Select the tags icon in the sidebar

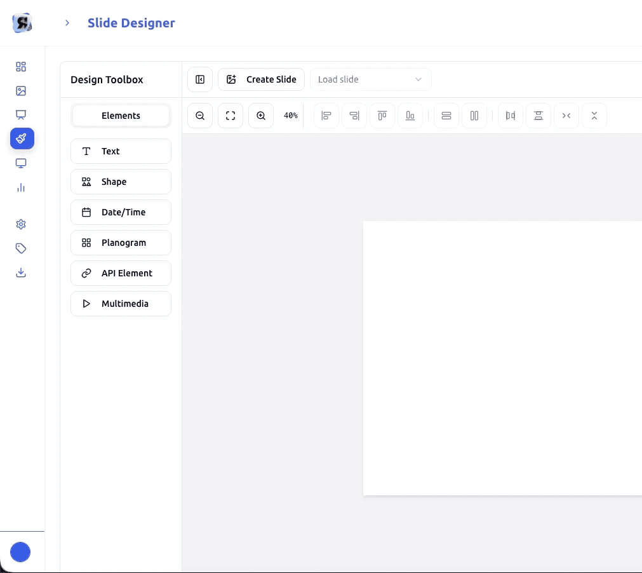[21, 248]
